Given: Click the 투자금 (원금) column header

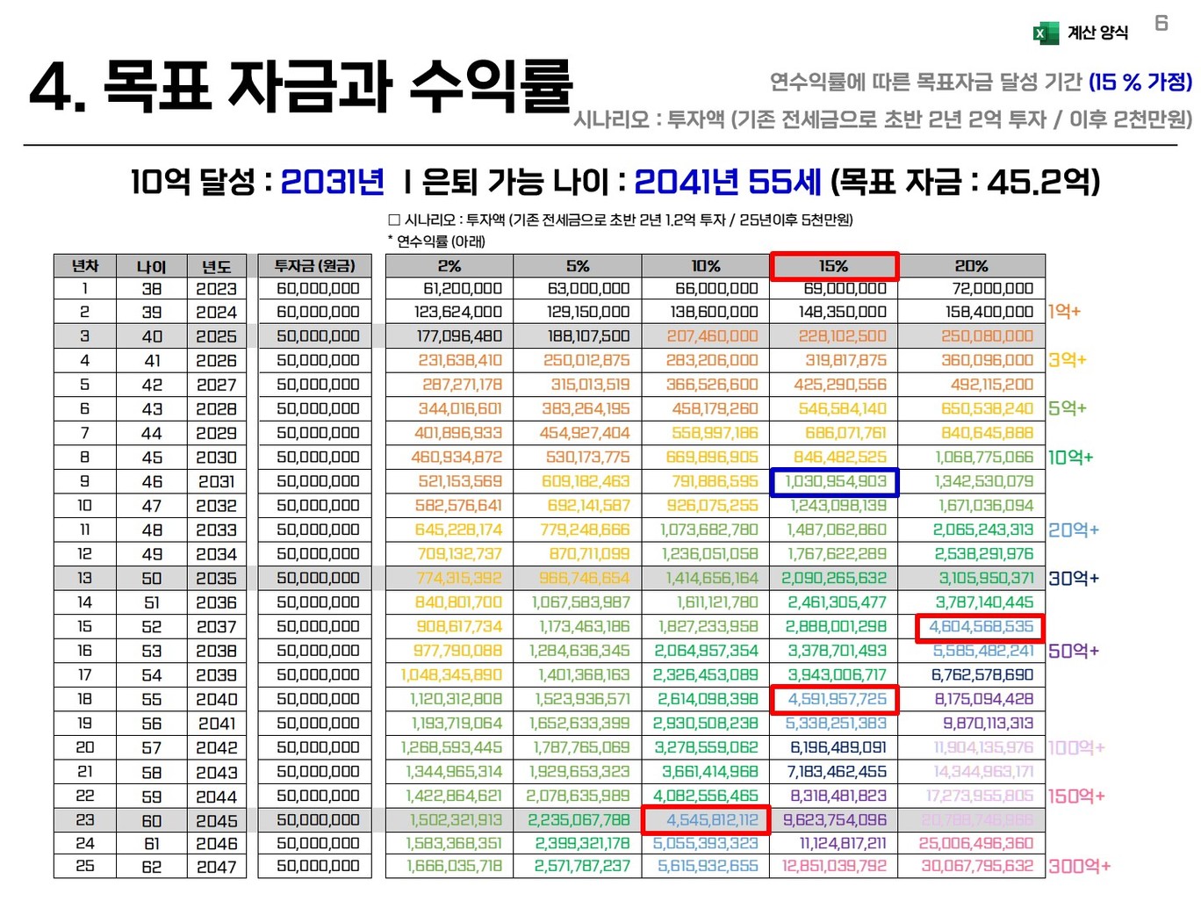Looking at the screenshot, I should click(315, 266).
